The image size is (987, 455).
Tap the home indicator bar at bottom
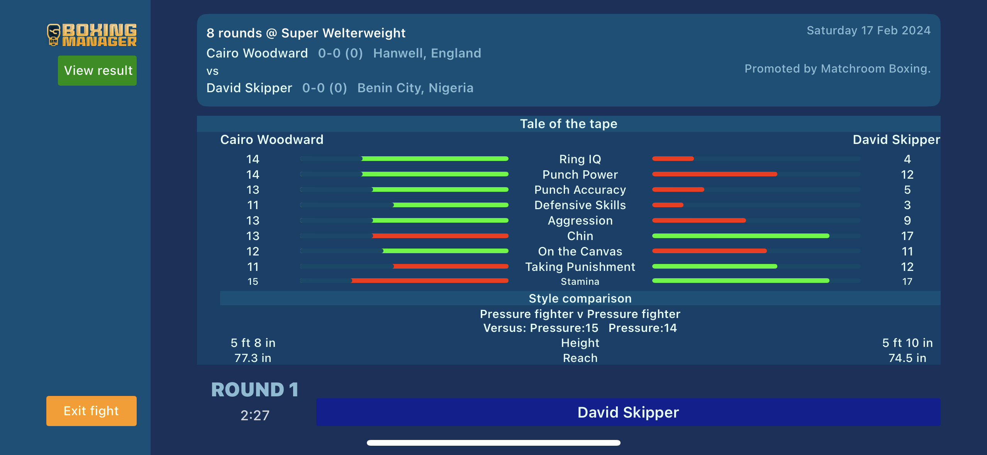493,443
